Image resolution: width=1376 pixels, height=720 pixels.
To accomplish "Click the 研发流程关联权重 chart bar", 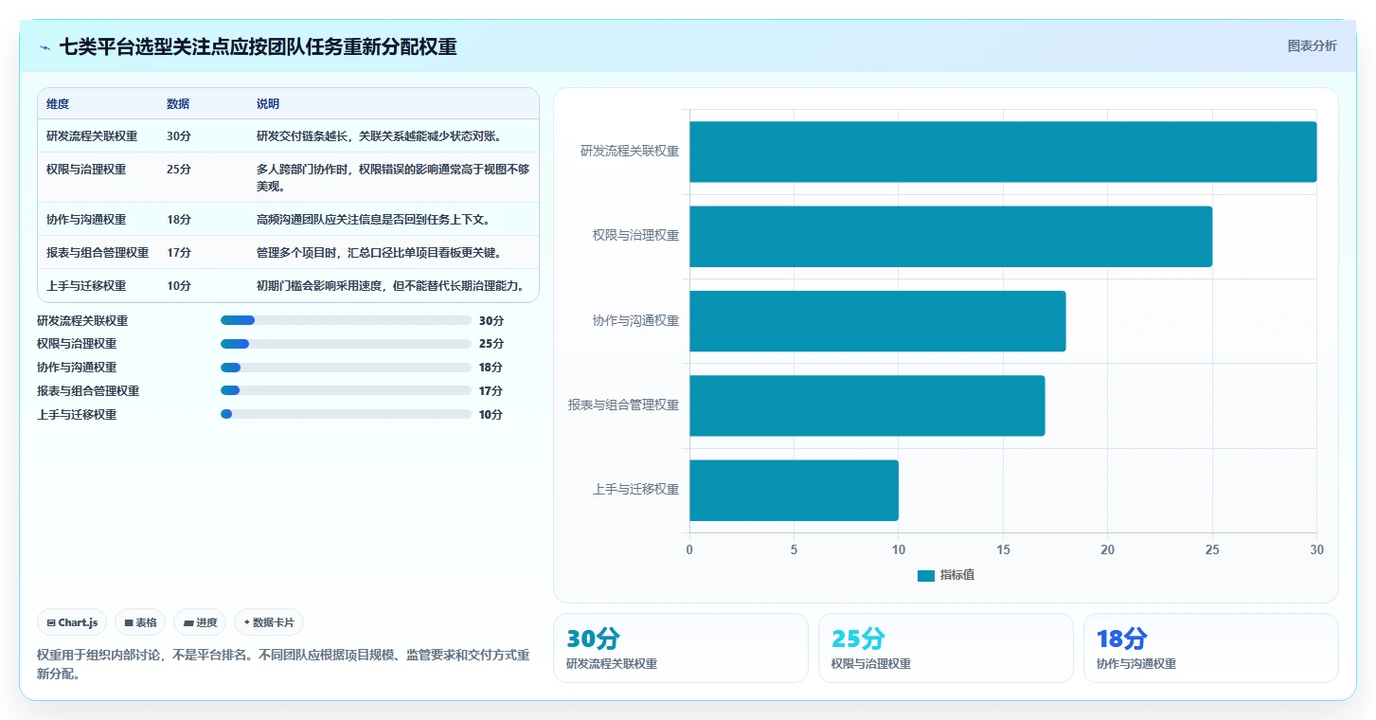I will coord(1003,152).
